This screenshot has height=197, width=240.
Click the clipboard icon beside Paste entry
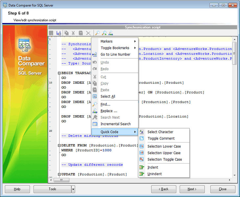[95, 90]
